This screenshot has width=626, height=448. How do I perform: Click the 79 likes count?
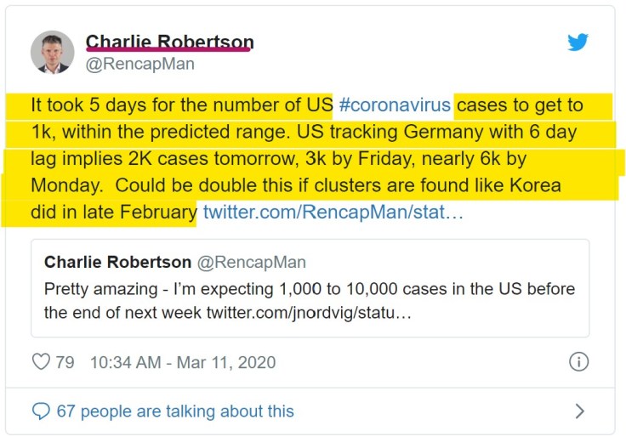click(x=65, y=362)
